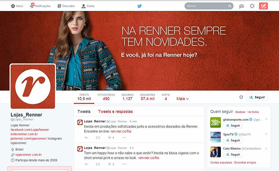279x171 pixels.
Task: Open the Conta person icon
Action: point(83,6)
